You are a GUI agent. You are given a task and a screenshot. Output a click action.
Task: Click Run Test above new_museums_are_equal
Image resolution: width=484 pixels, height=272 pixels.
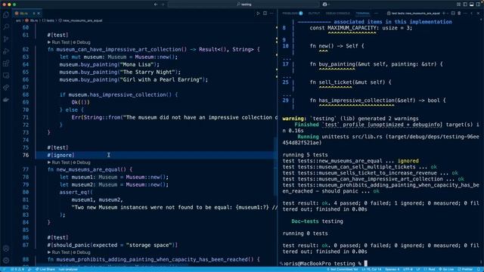click(60, 162)
